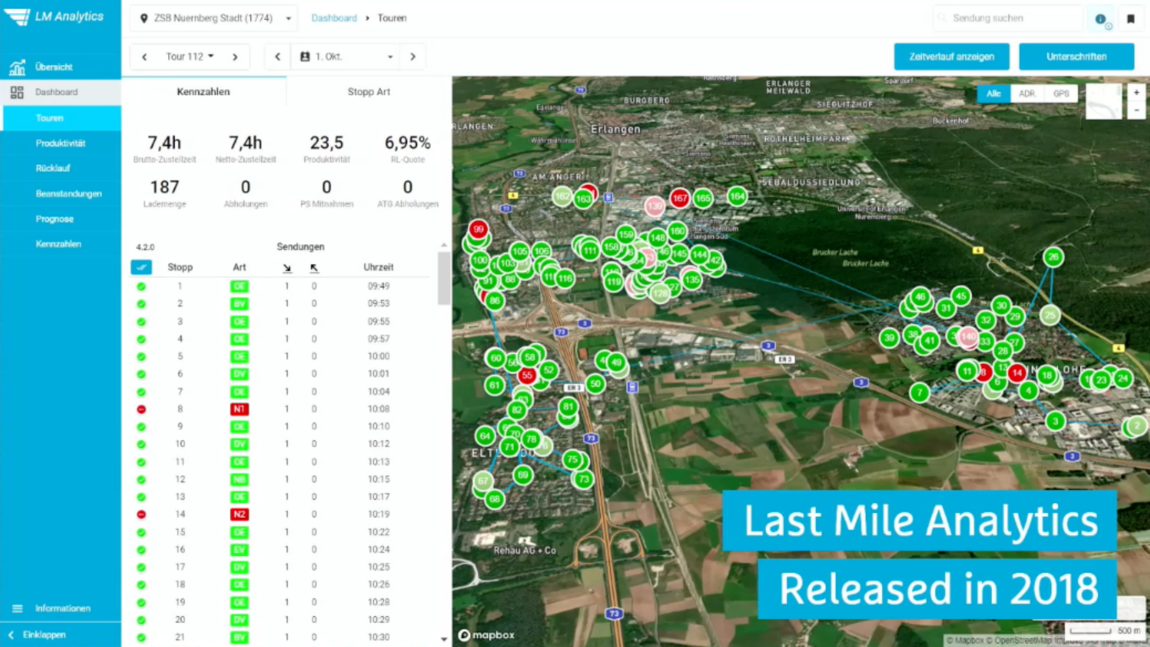Screen dimensions: 1150x647
Task: Toggle the select-all checkbox in Sendungen header
Action: pyautogui.click(x=141, y=267)
